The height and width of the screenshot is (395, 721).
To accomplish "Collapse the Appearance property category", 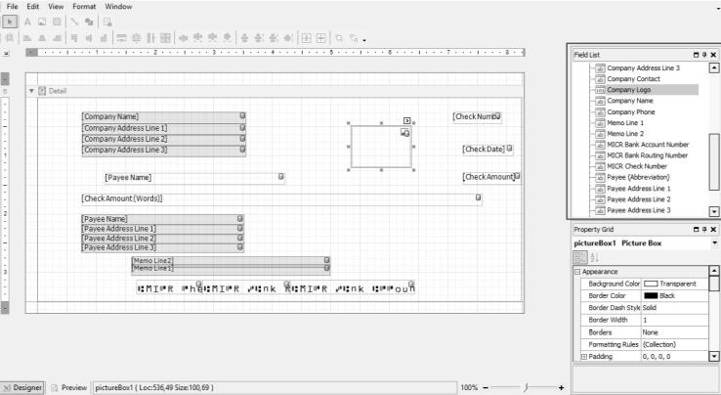I will 577,271.
